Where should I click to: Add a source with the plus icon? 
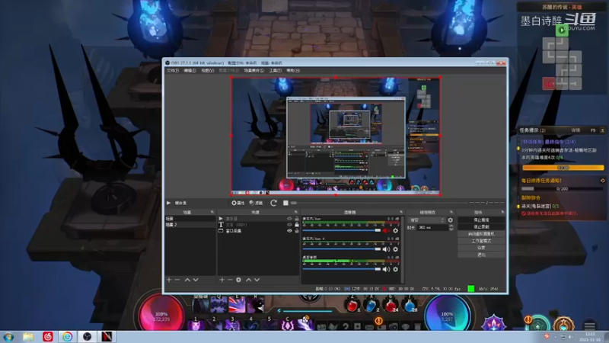(222, 280)
